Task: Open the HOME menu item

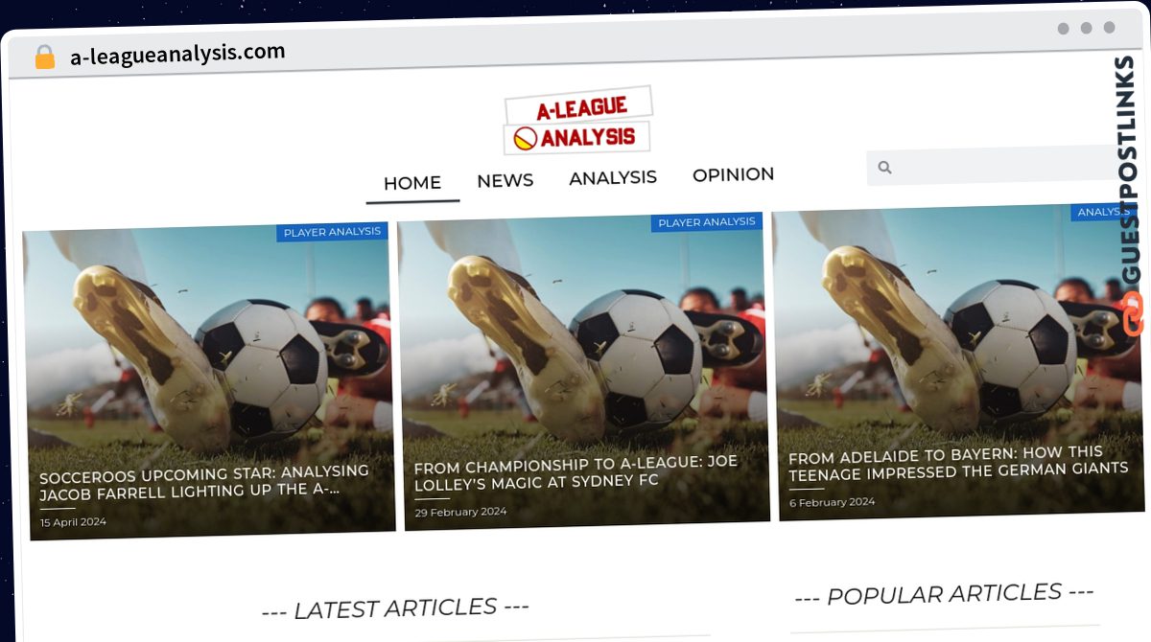Action: click(x=412, y=183)
